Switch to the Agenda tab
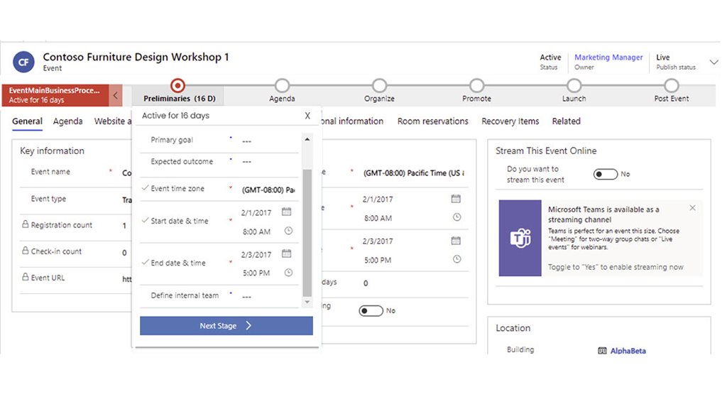The image size is (727, 409). tap(67, 121)
